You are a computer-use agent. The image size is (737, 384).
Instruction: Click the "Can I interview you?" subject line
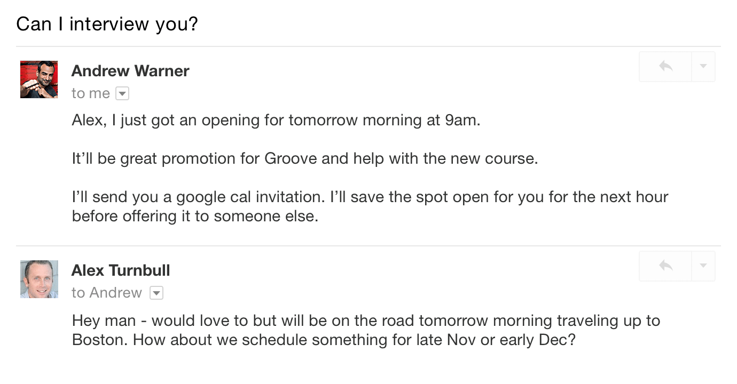107,24
